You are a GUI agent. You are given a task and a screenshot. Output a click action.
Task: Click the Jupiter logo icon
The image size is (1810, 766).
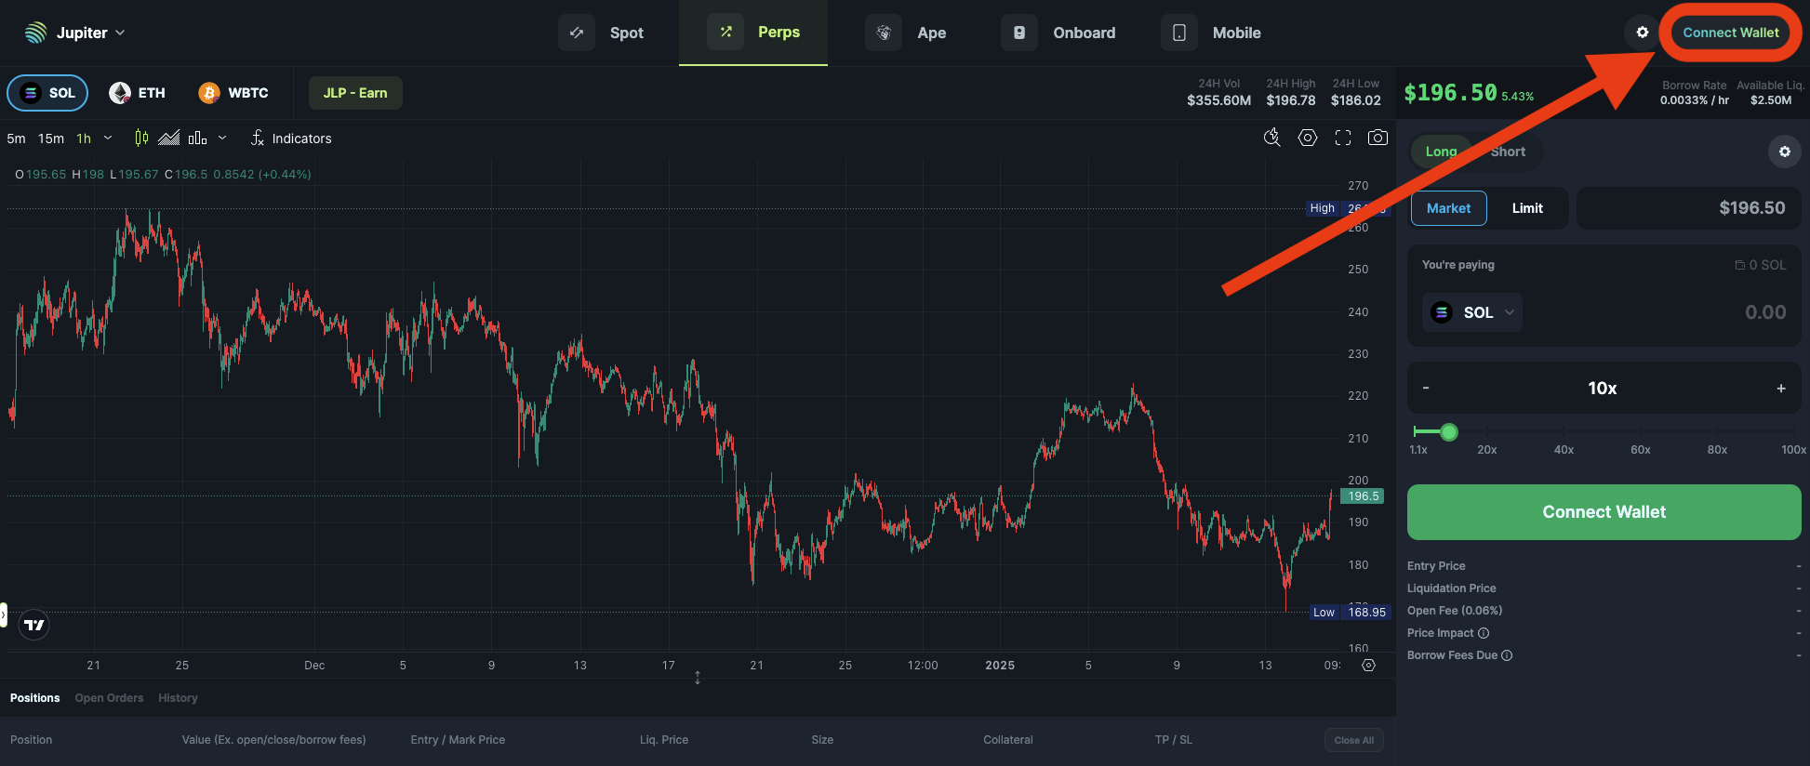coord(35,33)
